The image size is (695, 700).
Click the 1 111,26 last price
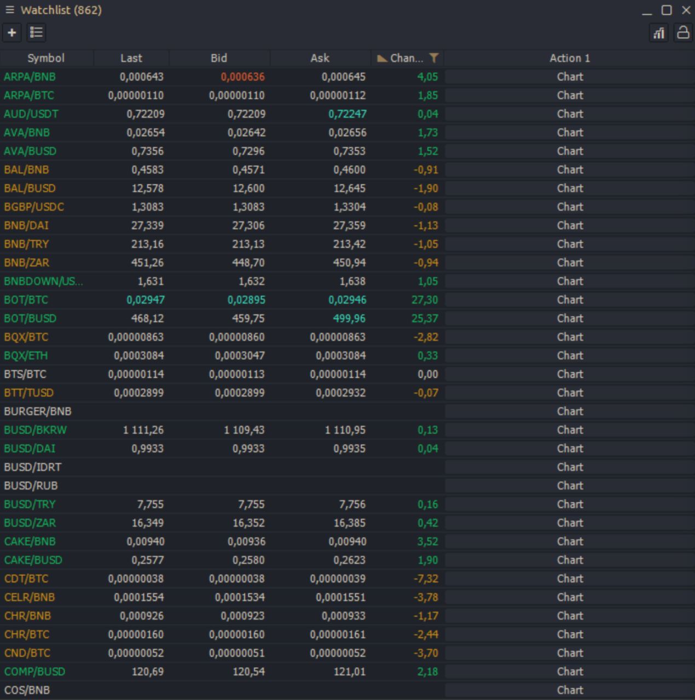click(x=143, y=430)
